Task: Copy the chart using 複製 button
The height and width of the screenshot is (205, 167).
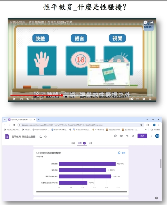Action: (x=121, y=153)
